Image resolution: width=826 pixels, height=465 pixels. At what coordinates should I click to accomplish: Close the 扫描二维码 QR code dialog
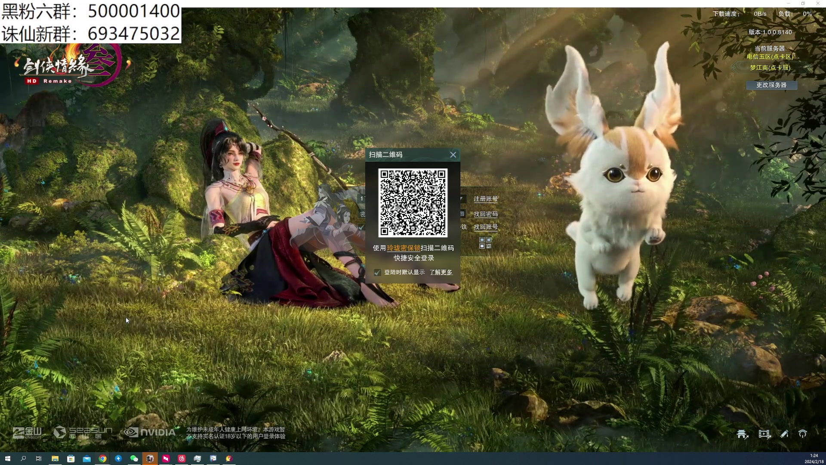coord(453,155)
